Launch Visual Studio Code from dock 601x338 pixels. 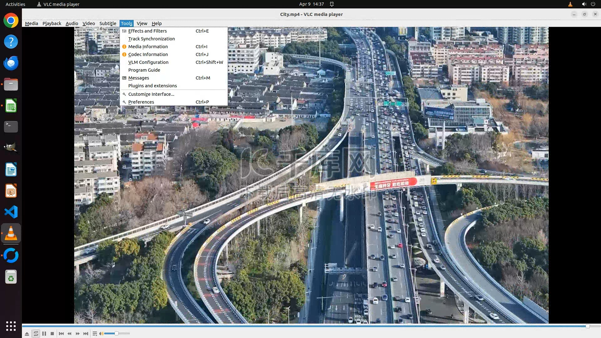click(x=11, y=212)
